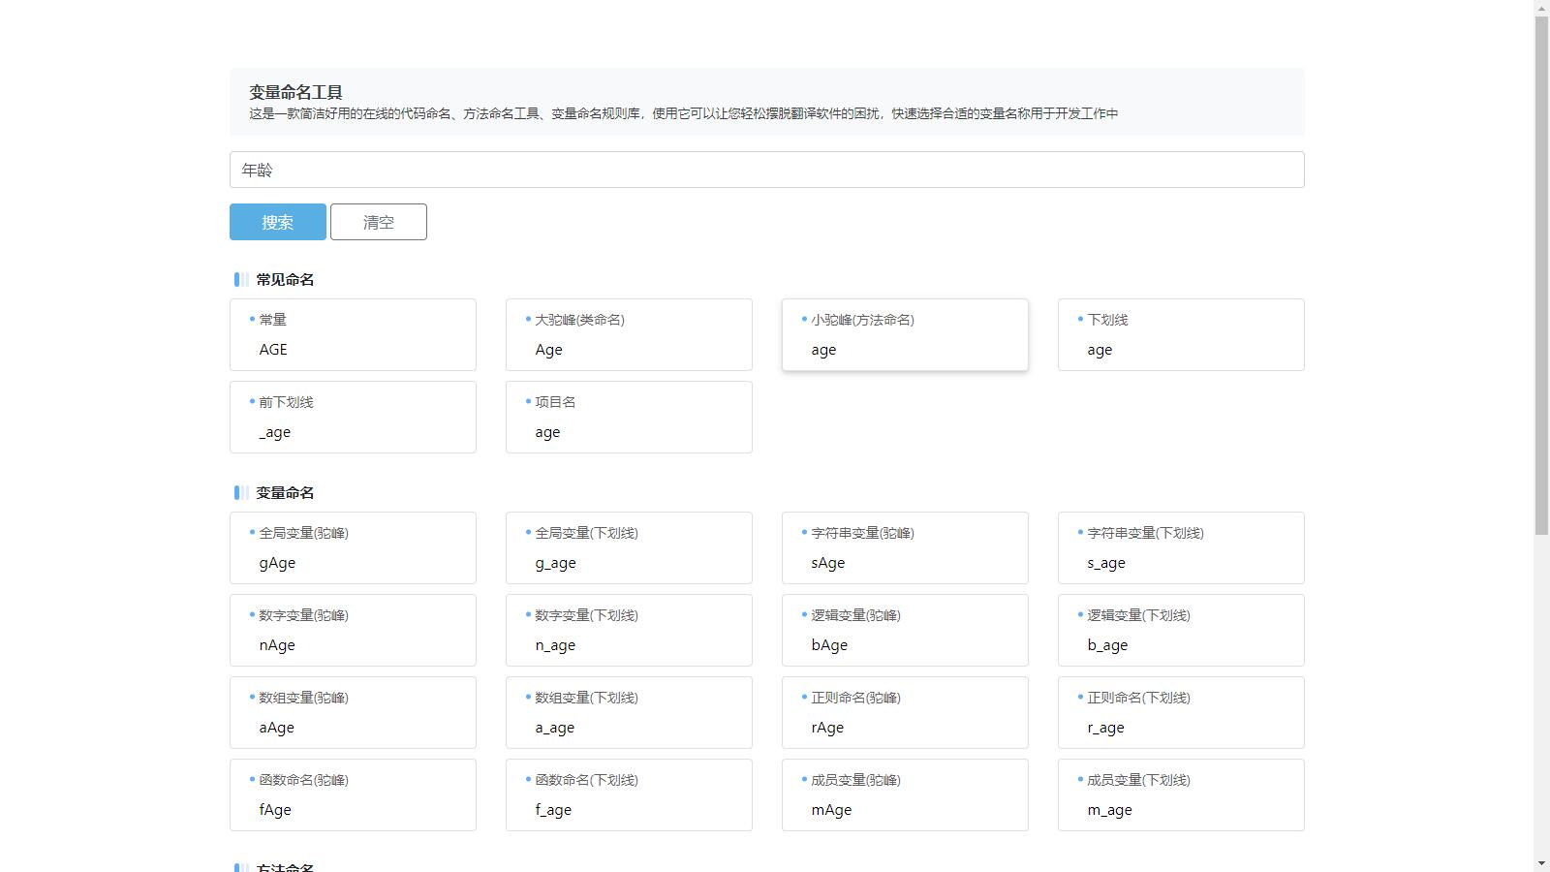Screen dimensions: 1550x872
Task: Click the 正则命名(下划线) r_age card
Action: (x=1181, y=713)
